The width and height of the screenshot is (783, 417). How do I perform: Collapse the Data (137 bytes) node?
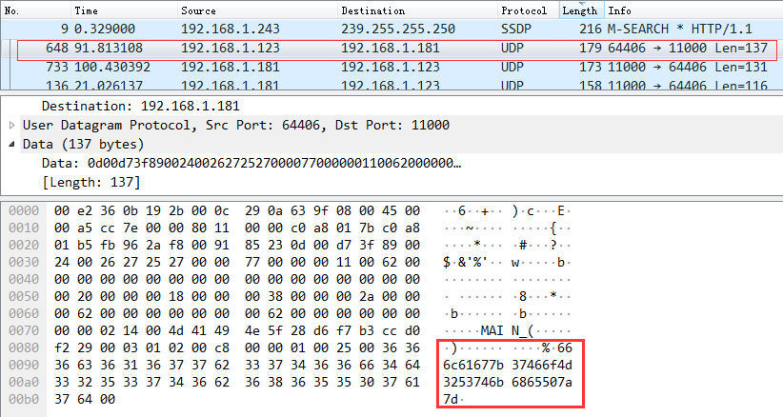pos(11,144)
